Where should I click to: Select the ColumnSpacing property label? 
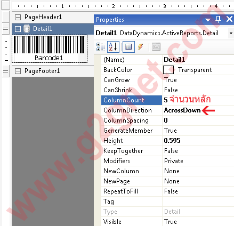coord(126,120)
